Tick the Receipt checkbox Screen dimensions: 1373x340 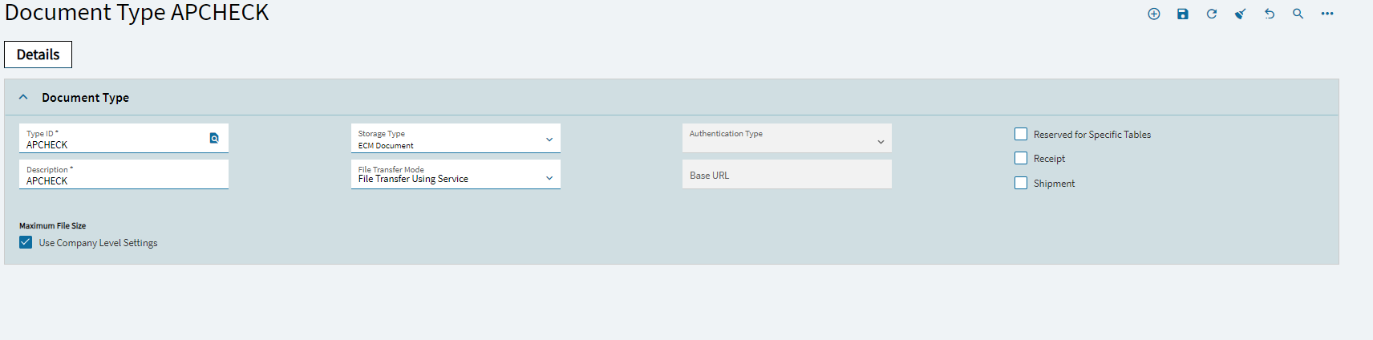click(1021, 158)
